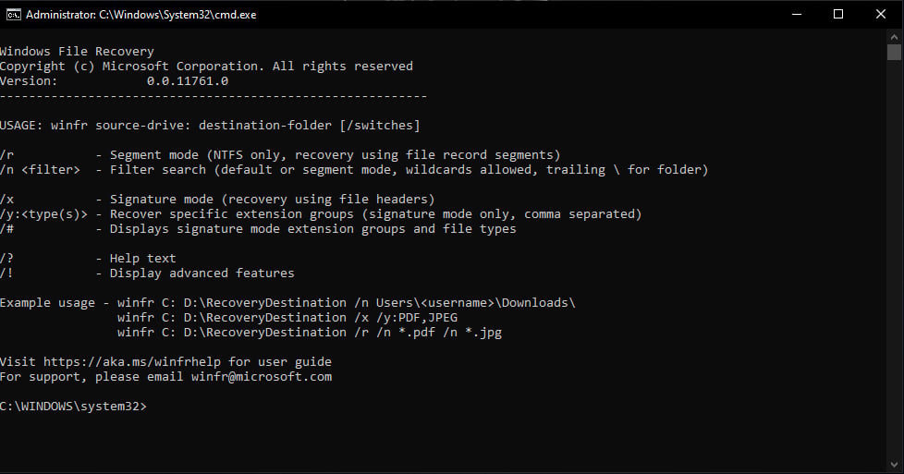This screenshot has height=474, width=904.
Task: Click the /r Segment mode line
Action: tap(280, 155)
